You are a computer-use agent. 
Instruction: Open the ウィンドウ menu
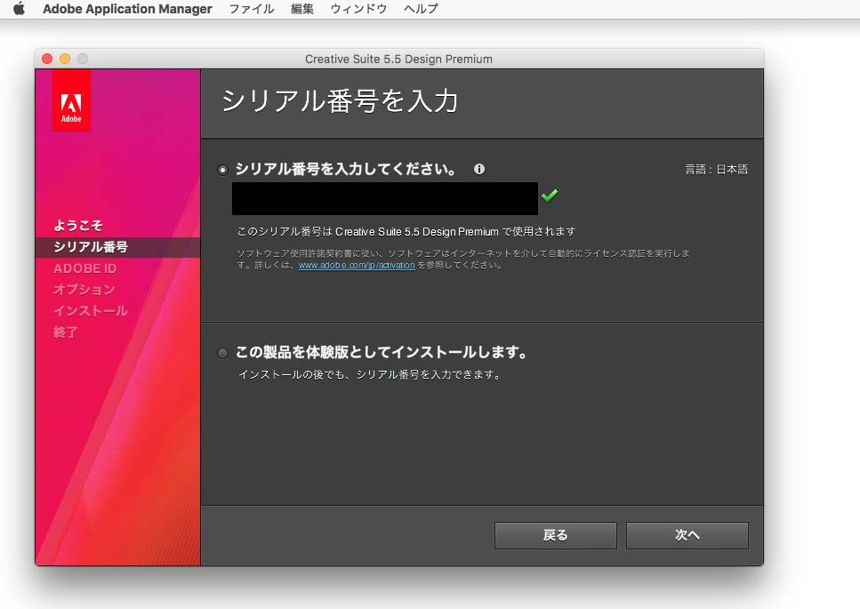[358, 9]
